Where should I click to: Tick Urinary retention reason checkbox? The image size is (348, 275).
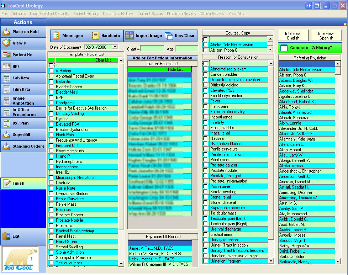click(x=206, y=240)
